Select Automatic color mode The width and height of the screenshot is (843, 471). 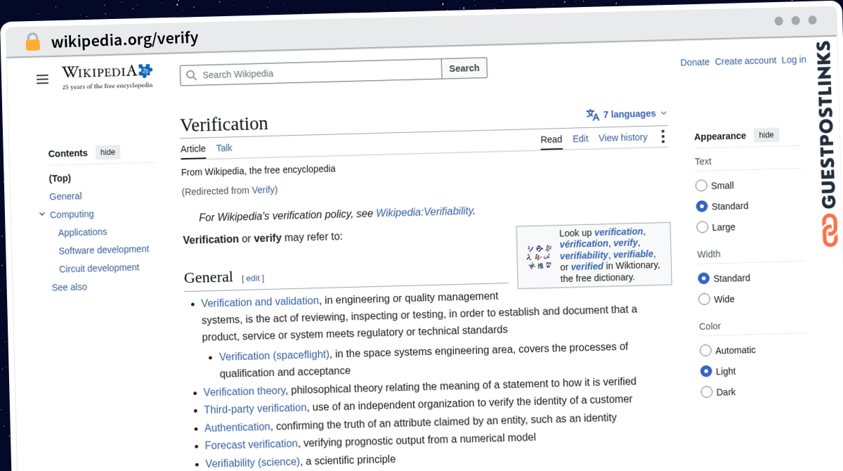pyautogui.click(x=706, y=350)
